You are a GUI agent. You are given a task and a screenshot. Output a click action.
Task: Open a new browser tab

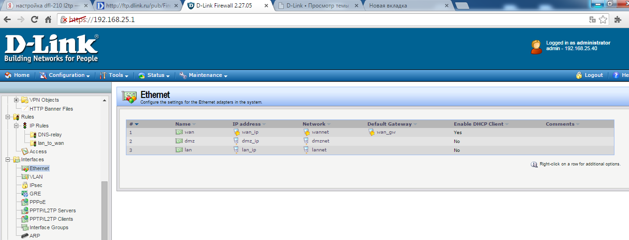[462, 6]
